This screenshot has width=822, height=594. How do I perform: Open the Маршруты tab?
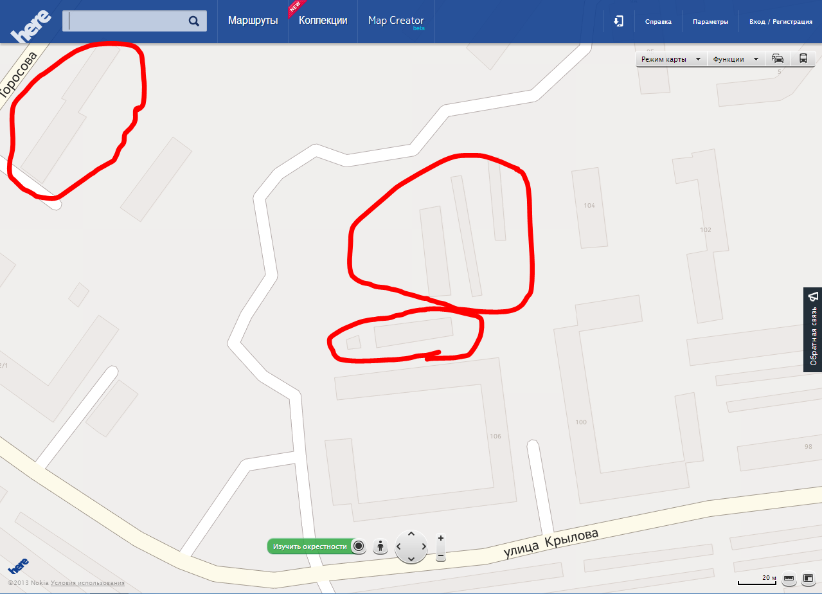point(253,21)
